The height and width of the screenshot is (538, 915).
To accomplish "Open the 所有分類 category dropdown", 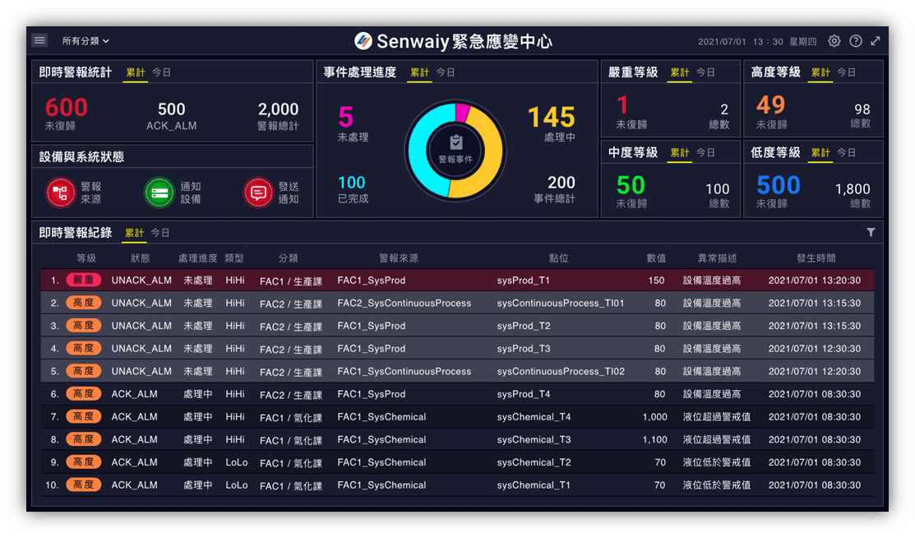I will click(85, 41).
